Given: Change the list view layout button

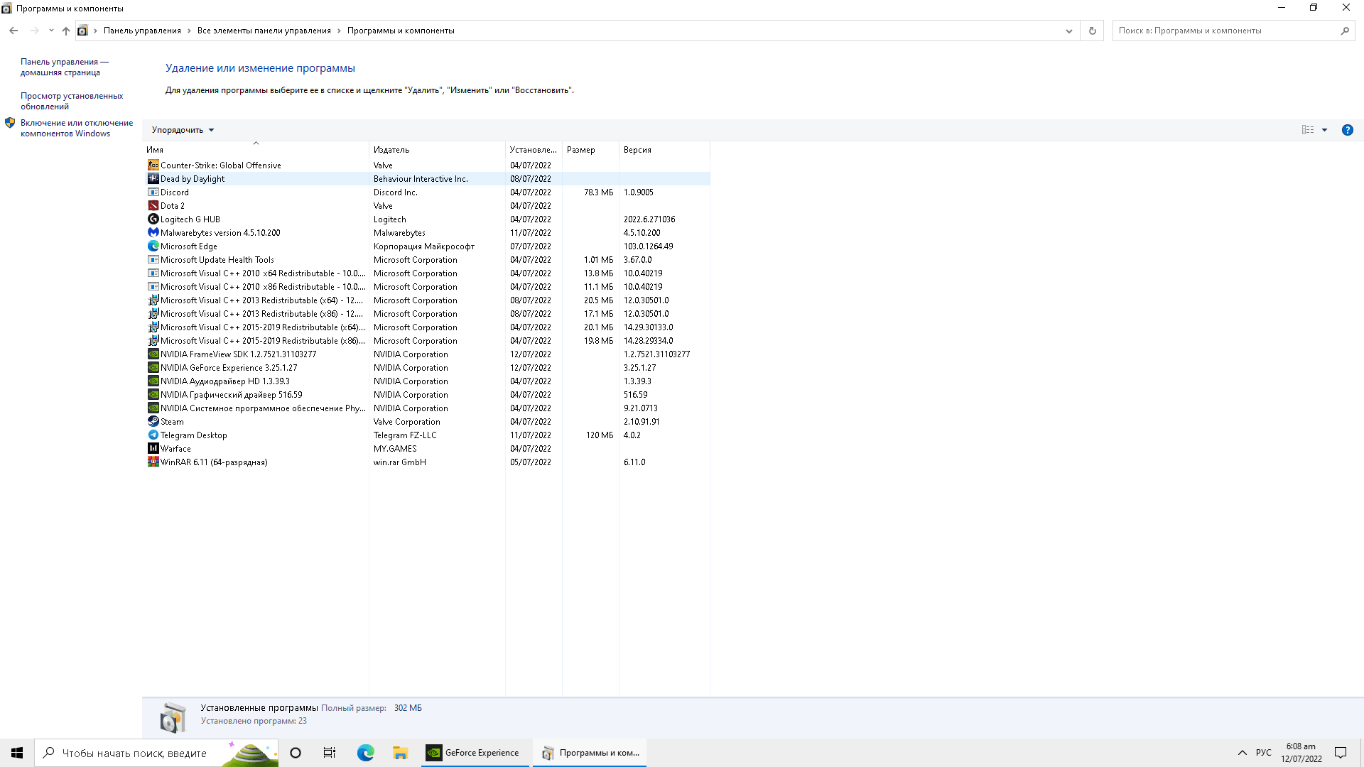Looking at the screenshot, I should point(1308,130).
